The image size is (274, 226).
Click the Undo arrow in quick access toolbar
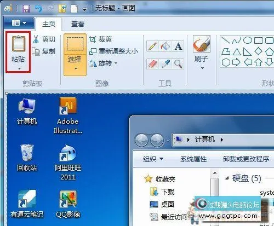coord(38,8)
